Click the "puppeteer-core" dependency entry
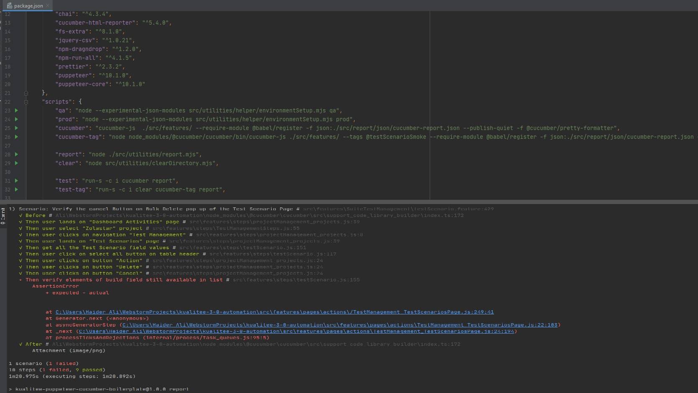Image resolution: width=698 pixels, height=393 pixels. pyautogui.click(x=100, y=84)
